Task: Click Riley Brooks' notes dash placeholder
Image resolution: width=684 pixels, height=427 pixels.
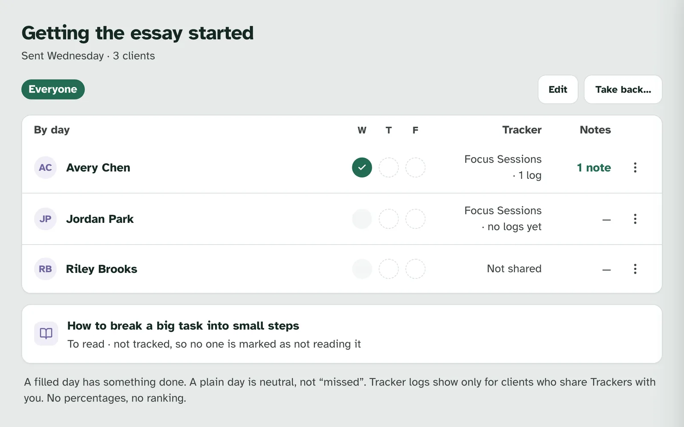Action: [607, 270]
